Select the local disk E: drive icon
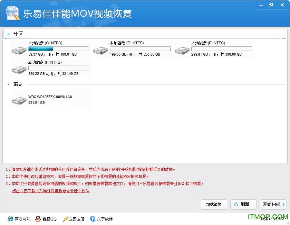The width and height of the screenshot is (290, 225). tap(182, 50)
